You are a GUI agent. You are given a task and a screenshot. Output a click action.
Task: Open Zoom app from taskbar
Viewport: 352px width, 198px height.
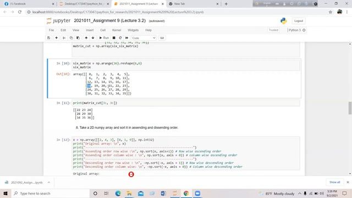(197, 193)
